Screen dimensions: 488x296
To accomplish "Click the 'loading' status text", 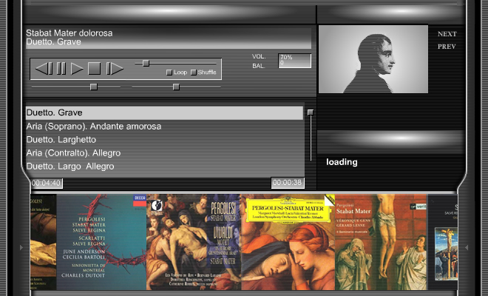I will tap(342, 162).
